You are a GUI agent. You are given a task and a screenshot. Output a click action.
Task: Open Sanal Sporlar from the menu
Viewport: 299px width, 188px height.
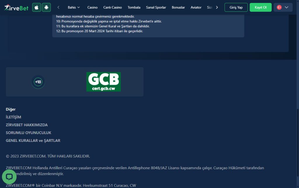(156, 7)
